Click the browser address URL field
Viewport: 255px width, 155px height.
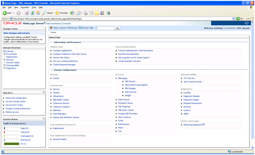click(x=121, y=19)
